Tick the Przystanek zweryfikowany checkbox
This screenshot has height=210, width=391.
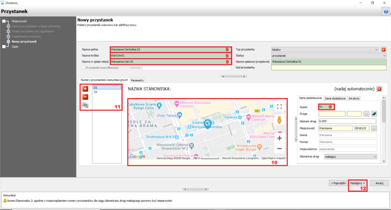[84, 68]
